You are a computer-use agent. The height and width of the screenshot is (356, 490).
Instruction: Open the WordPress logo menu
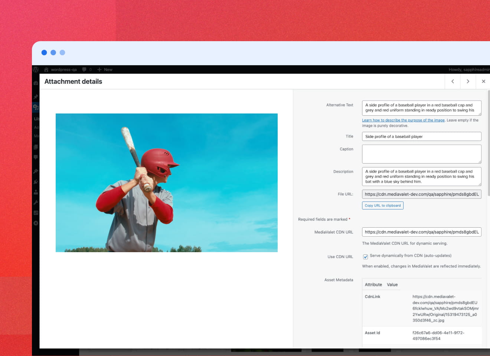(x=36, y=69)
